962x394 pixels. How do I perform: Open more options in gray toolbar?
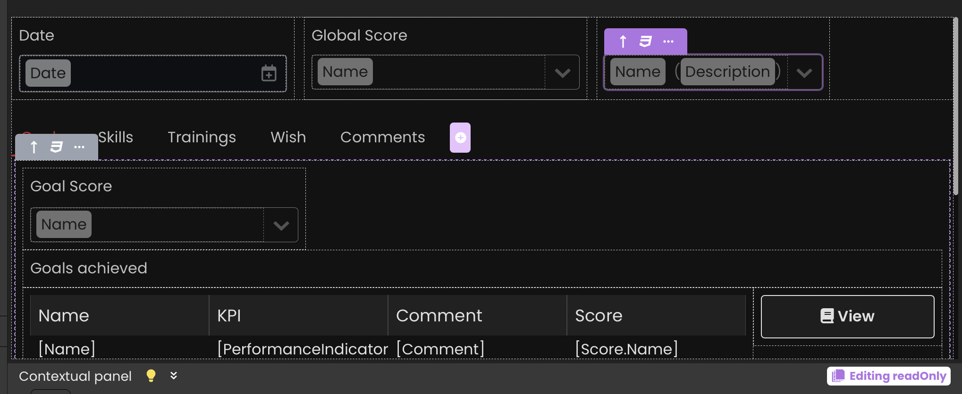click(79, 147)
